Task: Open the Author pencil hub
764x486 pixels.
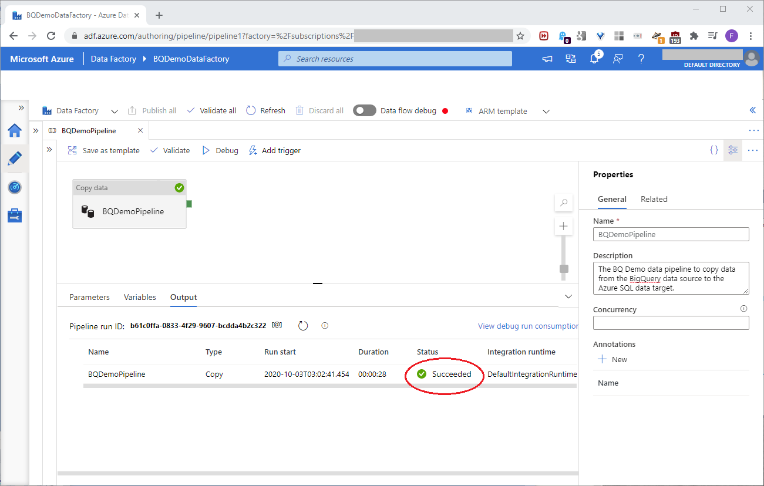Action: click(x=14, y=158)
